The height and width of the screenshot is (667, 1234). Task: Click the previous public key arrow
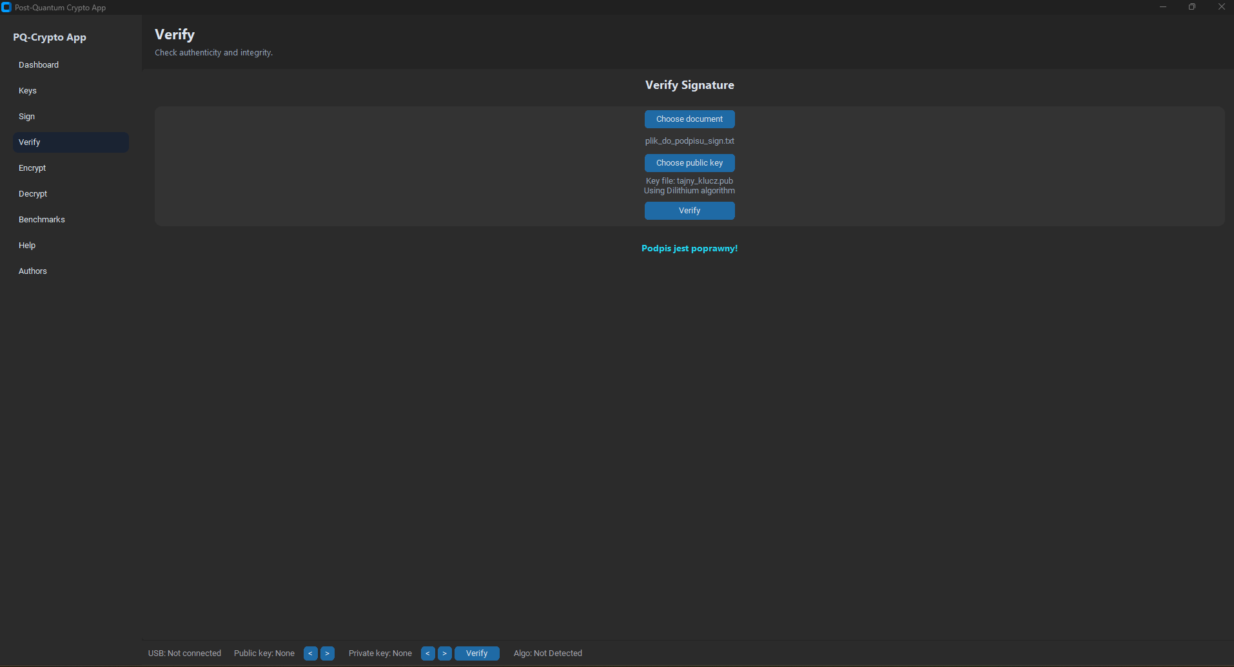point(310,653)
